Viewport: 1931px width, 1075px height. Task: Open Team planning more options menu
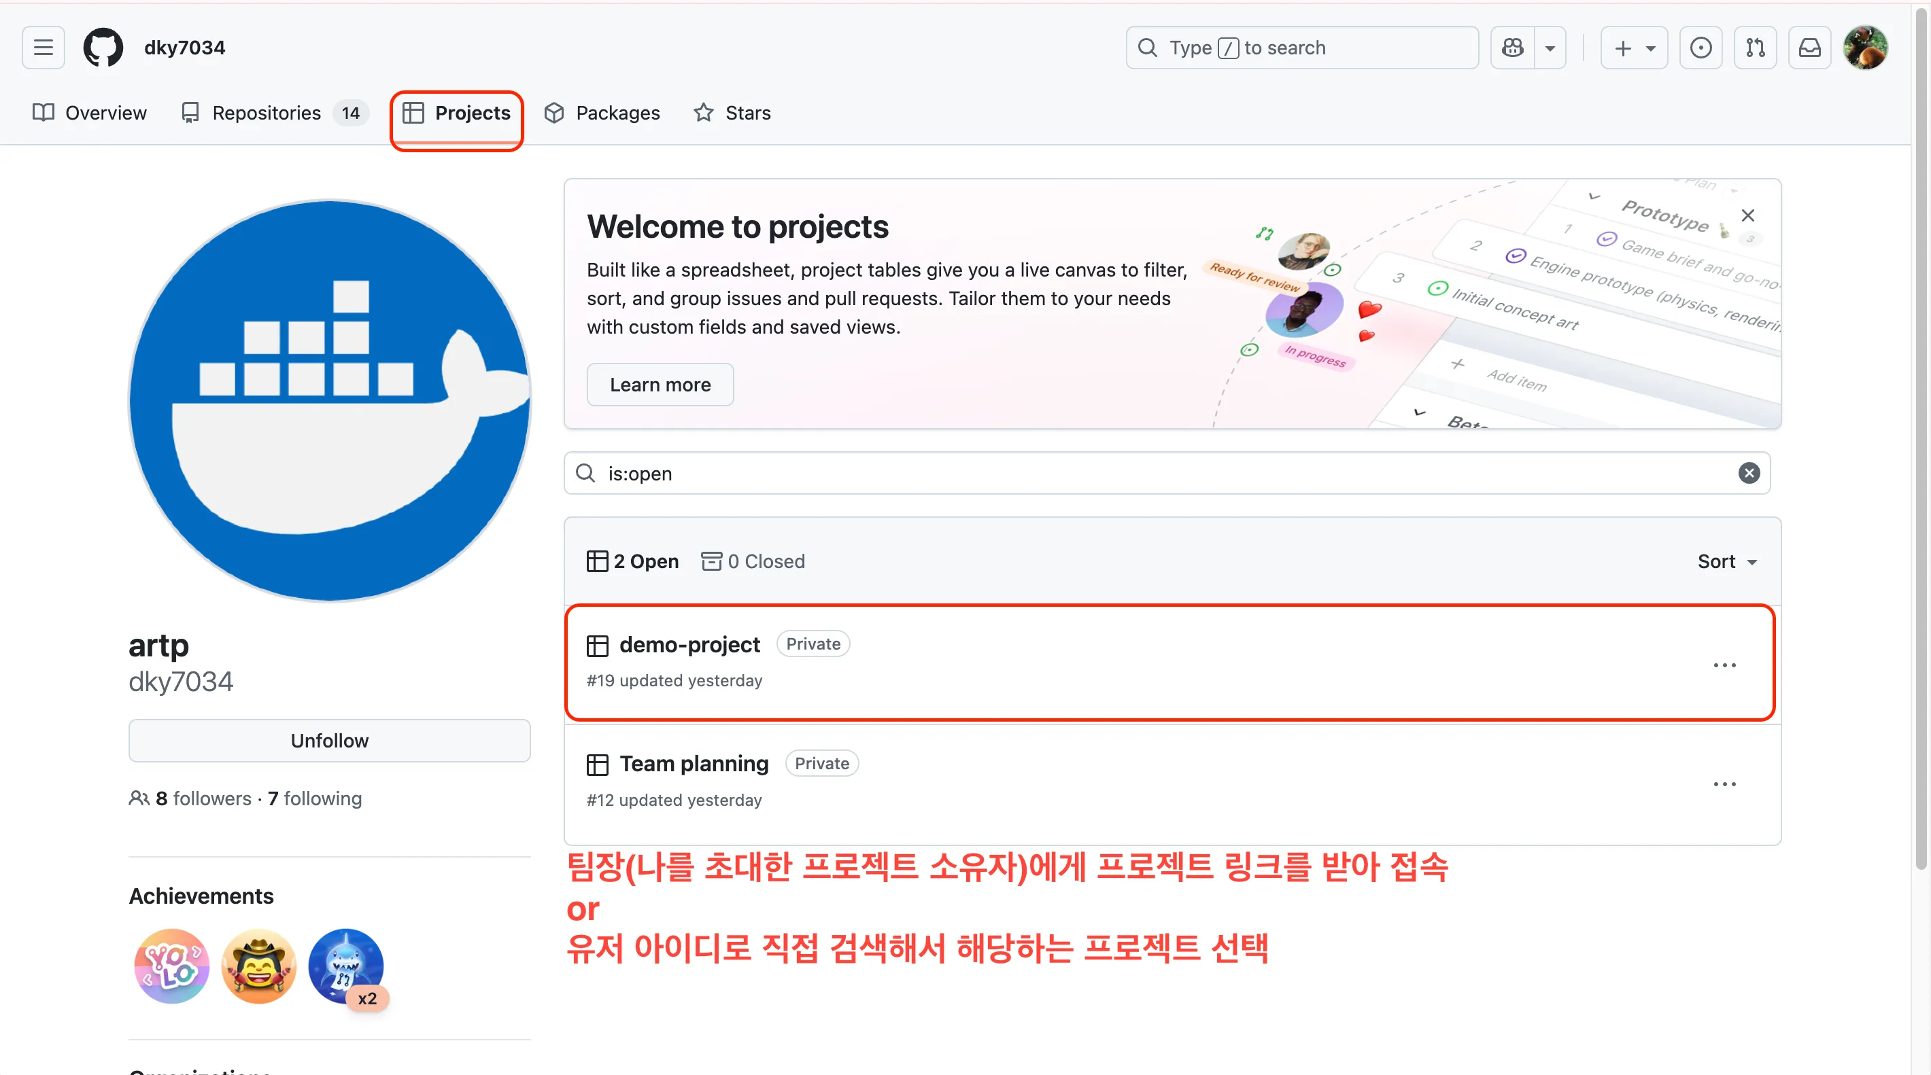pos(1724,784)
